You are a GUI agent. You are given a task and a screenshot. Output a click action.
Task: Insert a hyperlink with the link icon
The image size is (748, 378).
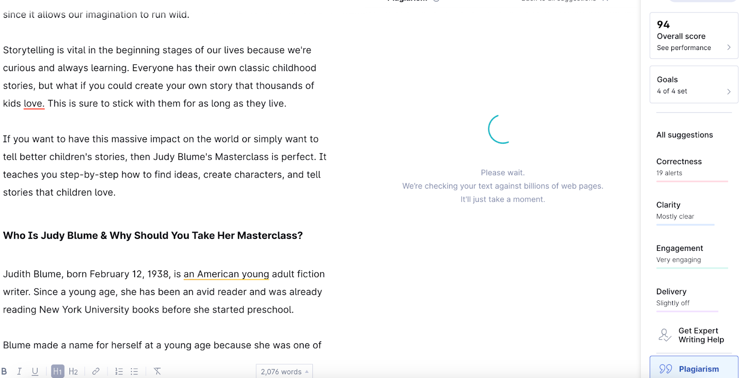(96, 371)
